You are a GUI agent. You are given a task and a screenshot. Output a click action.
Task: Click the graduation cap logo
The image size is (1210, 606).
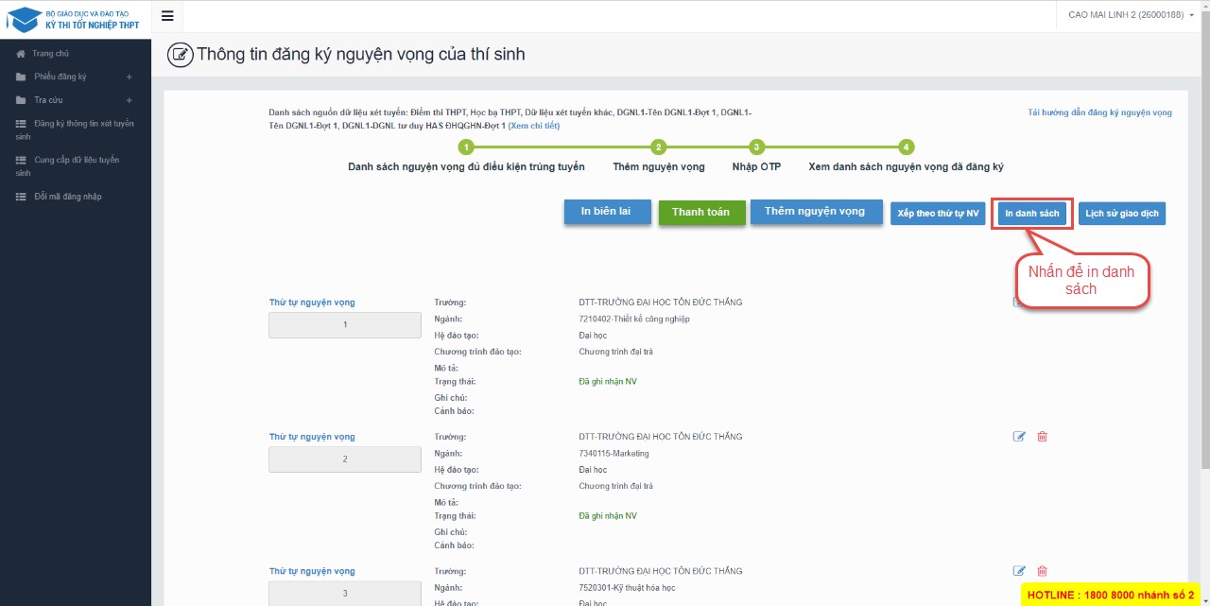tap(25, 19)
